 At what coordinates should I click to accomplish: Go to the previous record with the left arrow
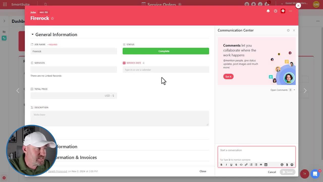coord(18,90)
